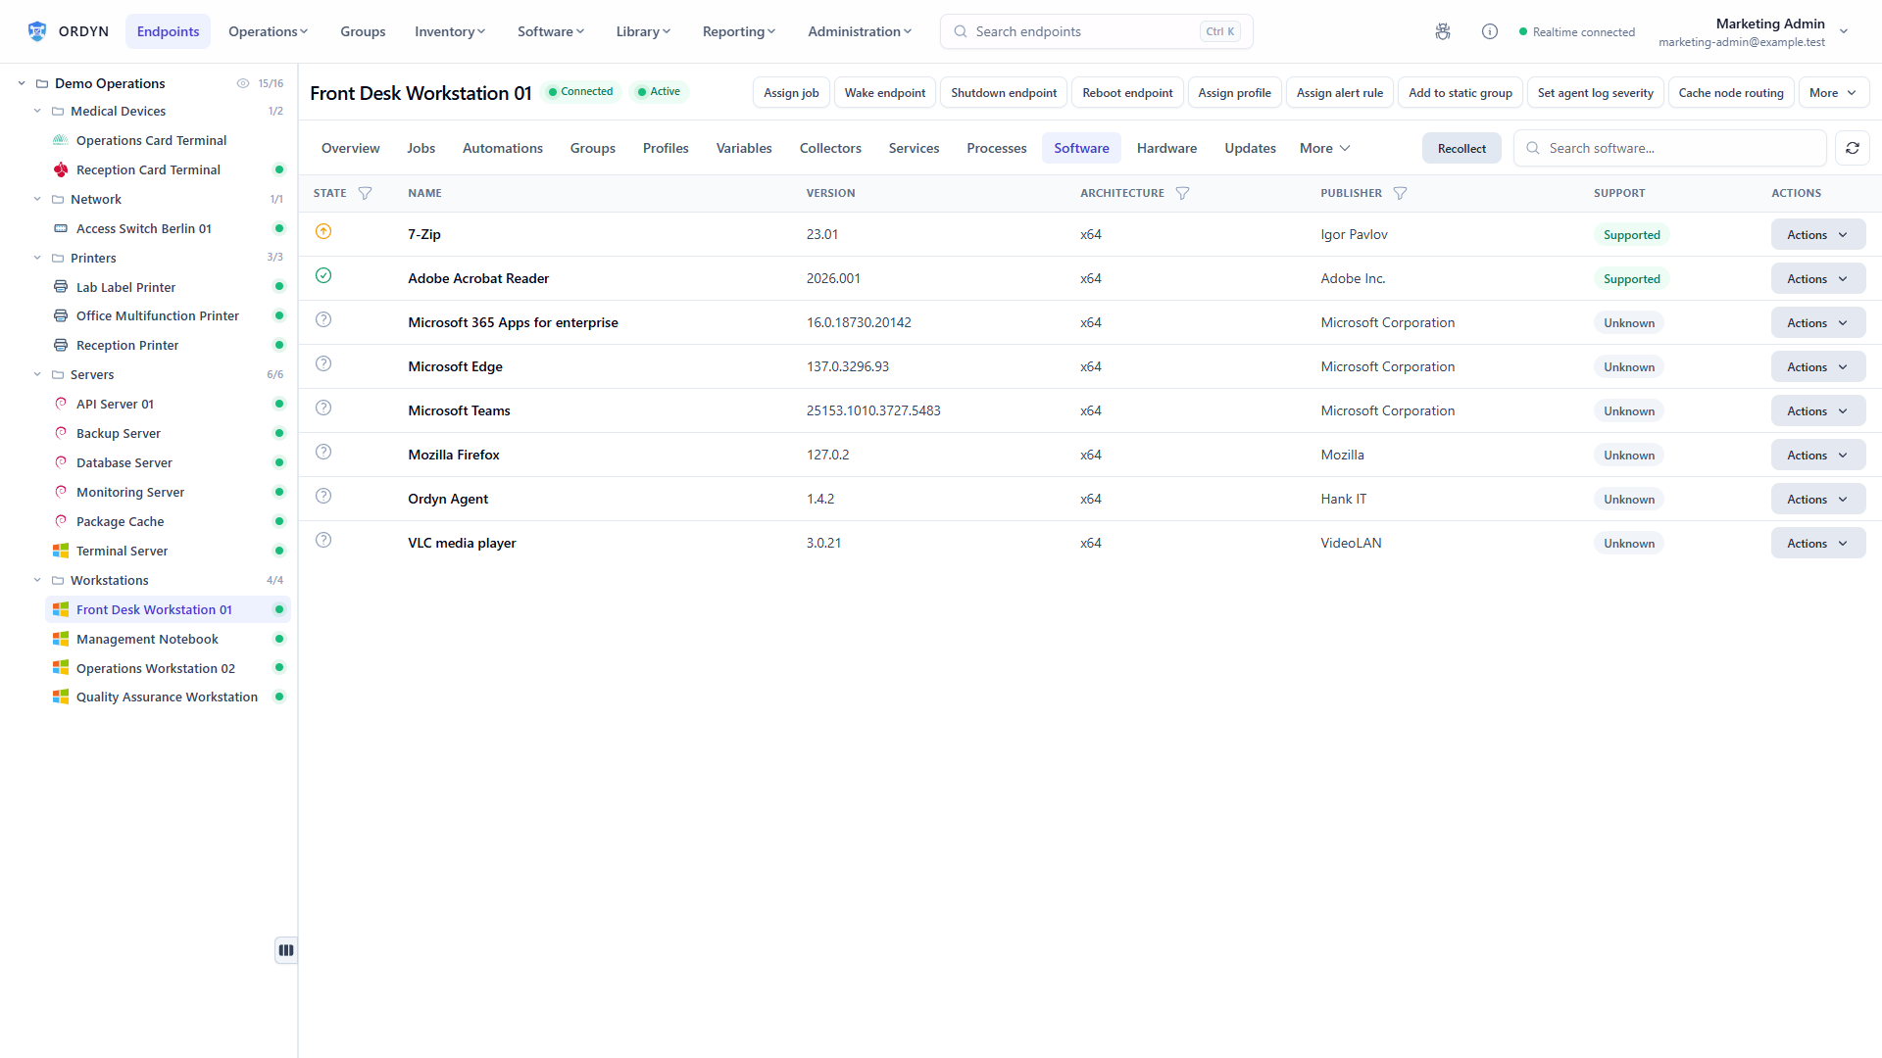Filter the Architecture column via funnel icon
The height and width of the screenshot is (1058, 1882).
tap(1183, 193)
